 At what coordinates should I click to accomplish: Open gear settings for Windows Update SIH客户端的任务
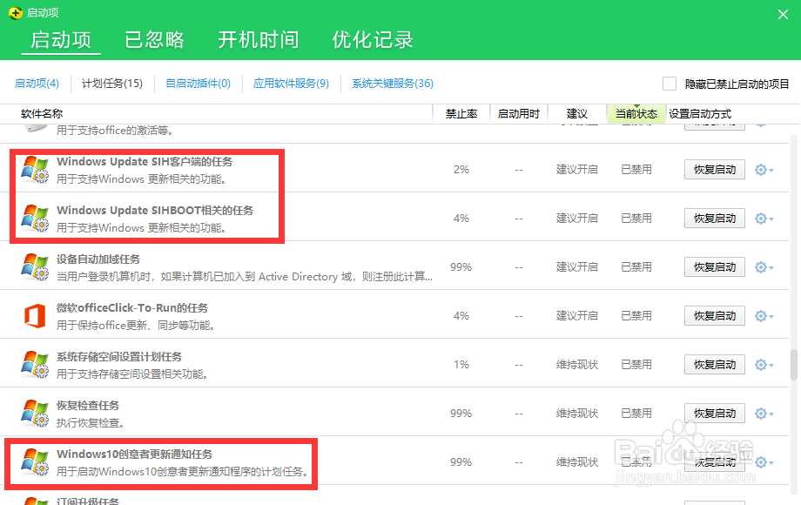[x=764, y=170]
